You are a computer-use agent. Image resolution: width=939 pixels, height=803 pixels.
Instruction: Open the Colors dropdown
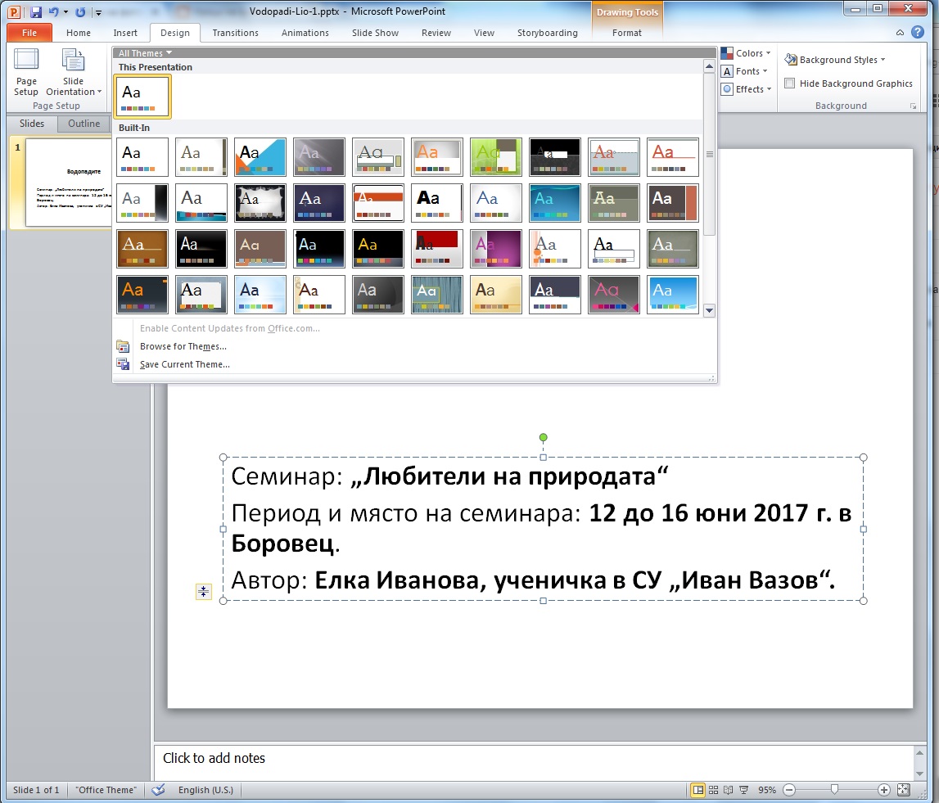pyautogui.click(x=746, y=52)
